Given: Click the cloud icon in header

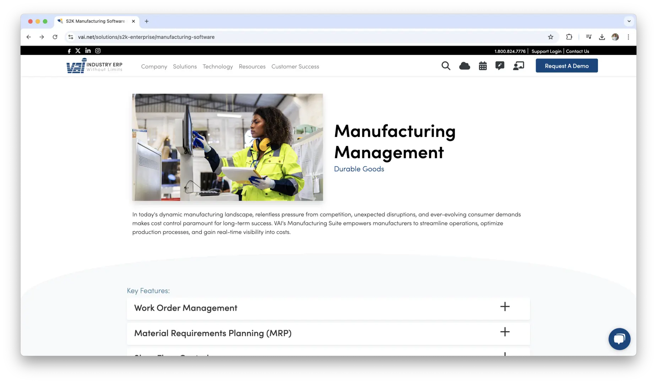Looking at the screenshot, I should pos(465,66).
